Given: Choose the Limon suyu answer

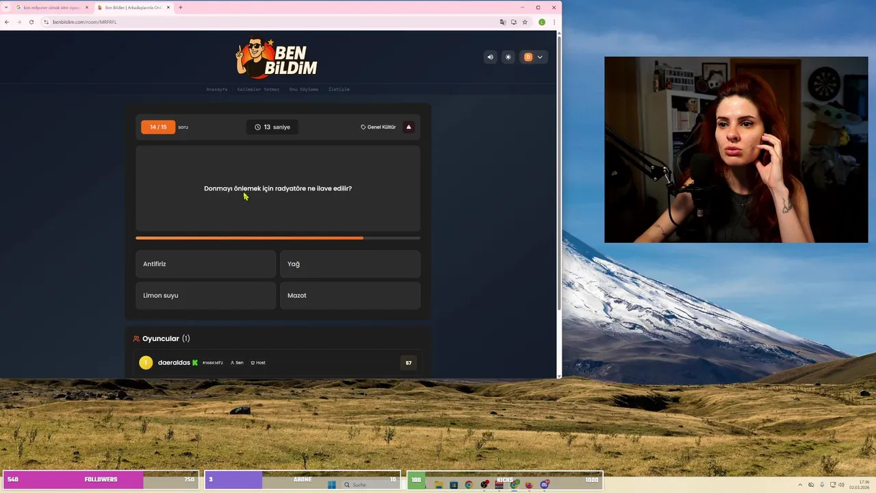Looking at the screenshot, I should [x=205, y=295].
